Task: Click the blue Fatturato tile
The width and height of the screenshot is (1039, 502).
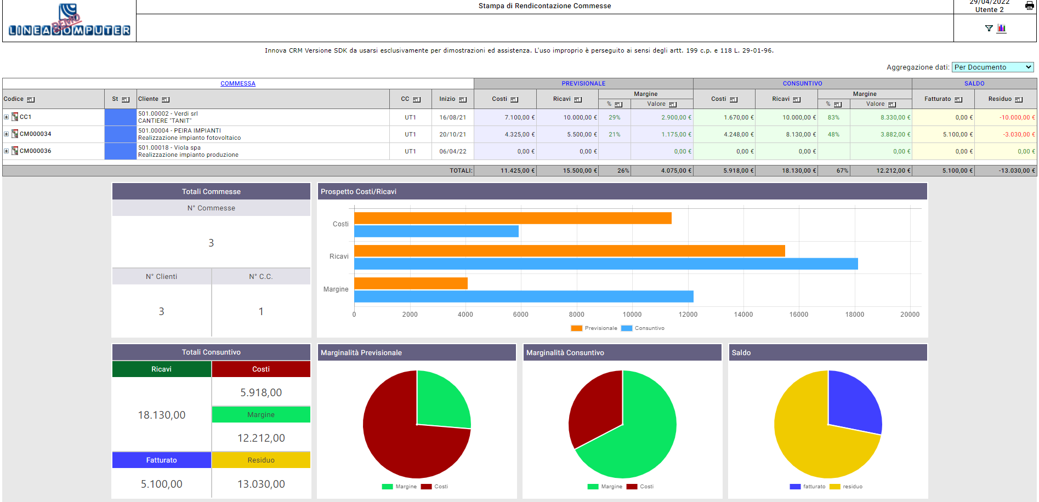Action: click(161, 460)
